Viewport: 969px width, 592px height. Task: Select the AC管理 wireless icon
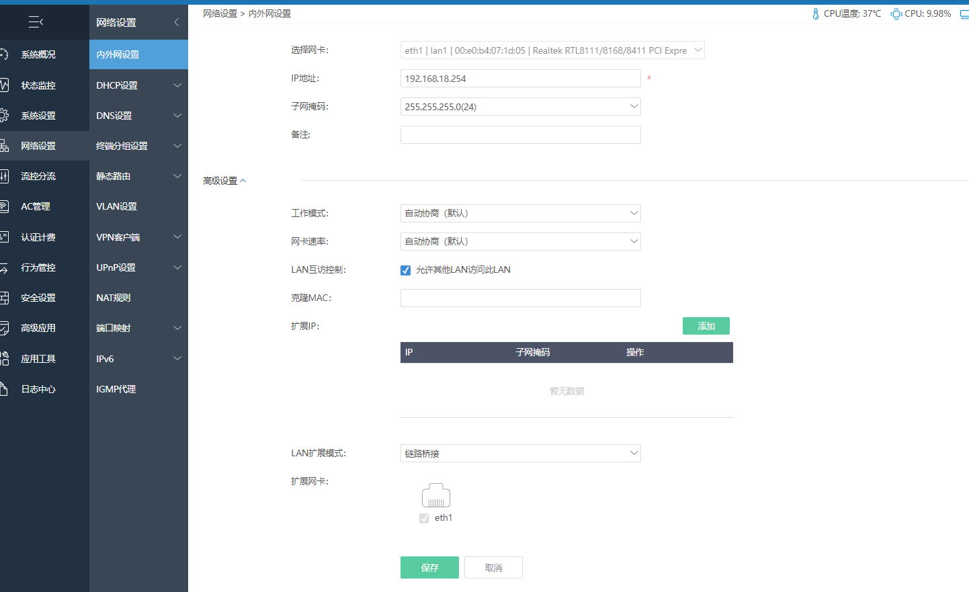pos(4,206)
